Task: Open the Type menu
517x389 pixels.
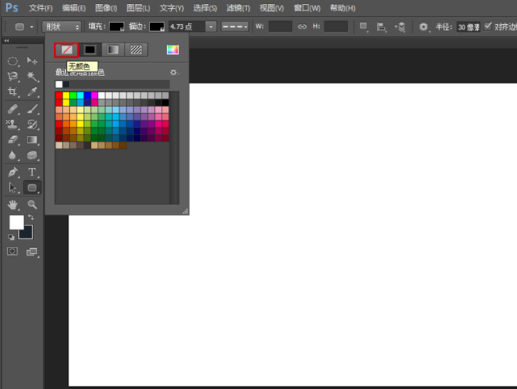Action: [172, 8]
